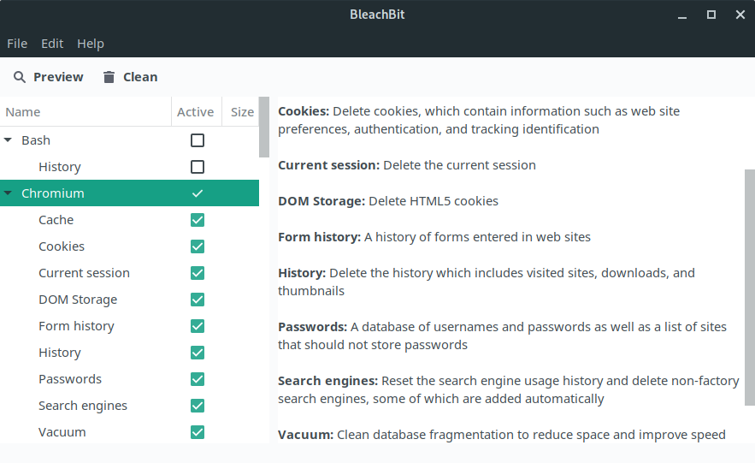The width and height of the screenshot is (755, 463).
Task: Click the Name column header
Action: (86, 112)
